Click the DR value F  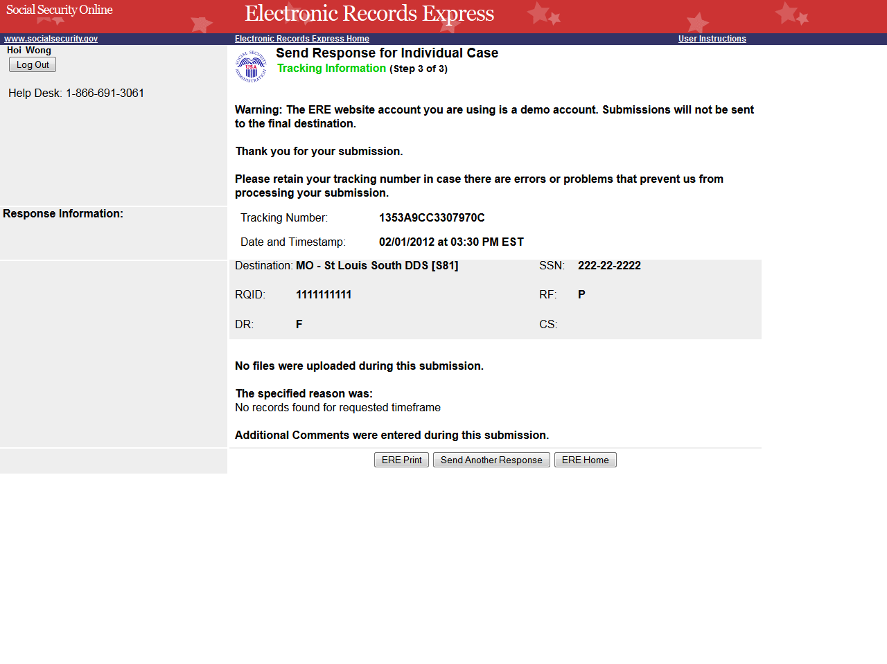pyautogui.click(x=299, y=324)
